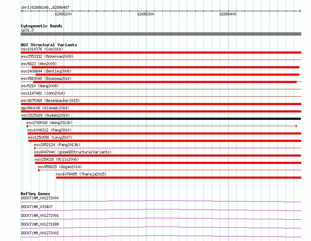This screenshot has width=311, height=241.
Task: Open variant esv2408644 (Bentley2008)
Action: tap(46, 71)
